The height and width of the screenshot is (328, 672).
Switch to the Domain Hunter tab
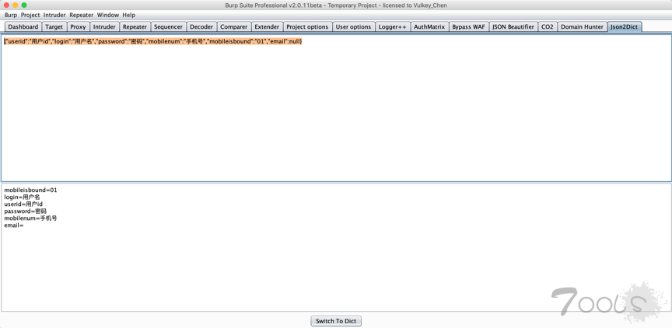(582, 26)
